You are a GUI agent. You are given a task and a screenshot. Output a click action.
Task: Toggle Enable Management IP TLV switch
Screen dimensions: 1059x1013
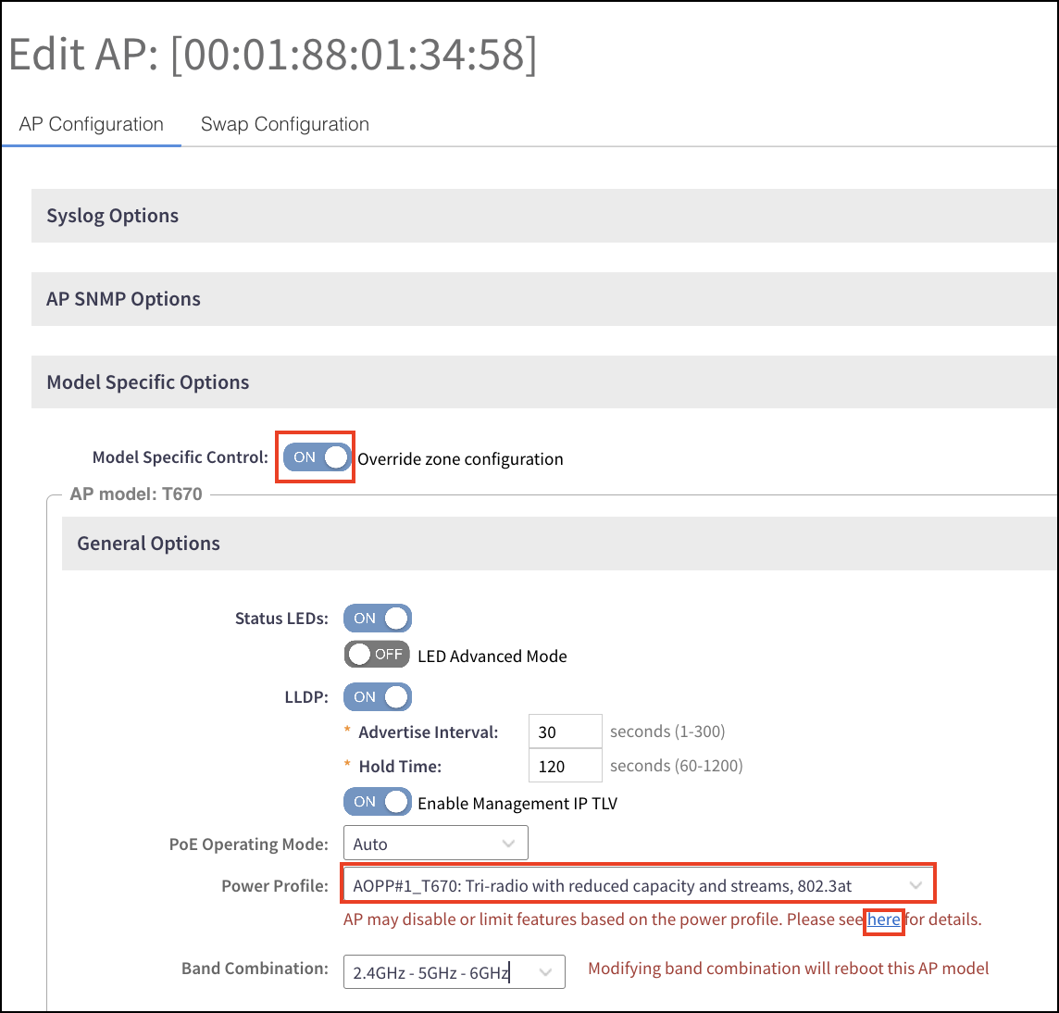[378, 802]
